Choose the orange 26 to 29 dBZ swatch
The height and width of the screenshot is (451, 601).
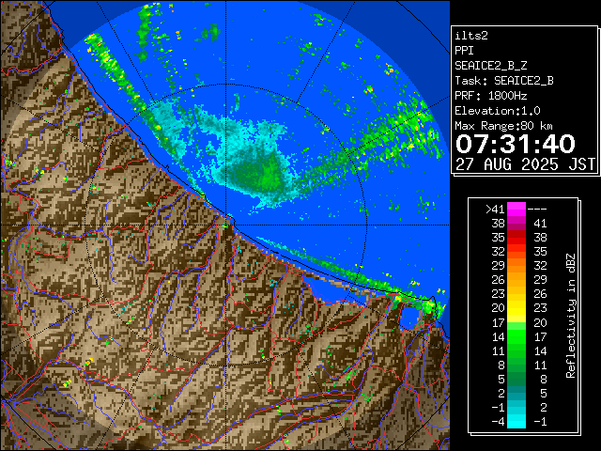coord(516,280)
